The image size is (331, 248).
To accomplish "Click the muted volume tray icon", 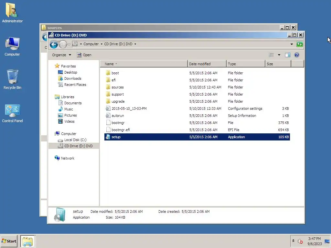I will click(300, 241).
